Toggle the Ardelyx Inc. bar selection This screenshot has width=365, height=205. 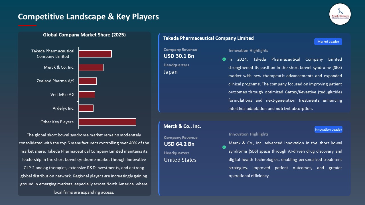[86, 108]
